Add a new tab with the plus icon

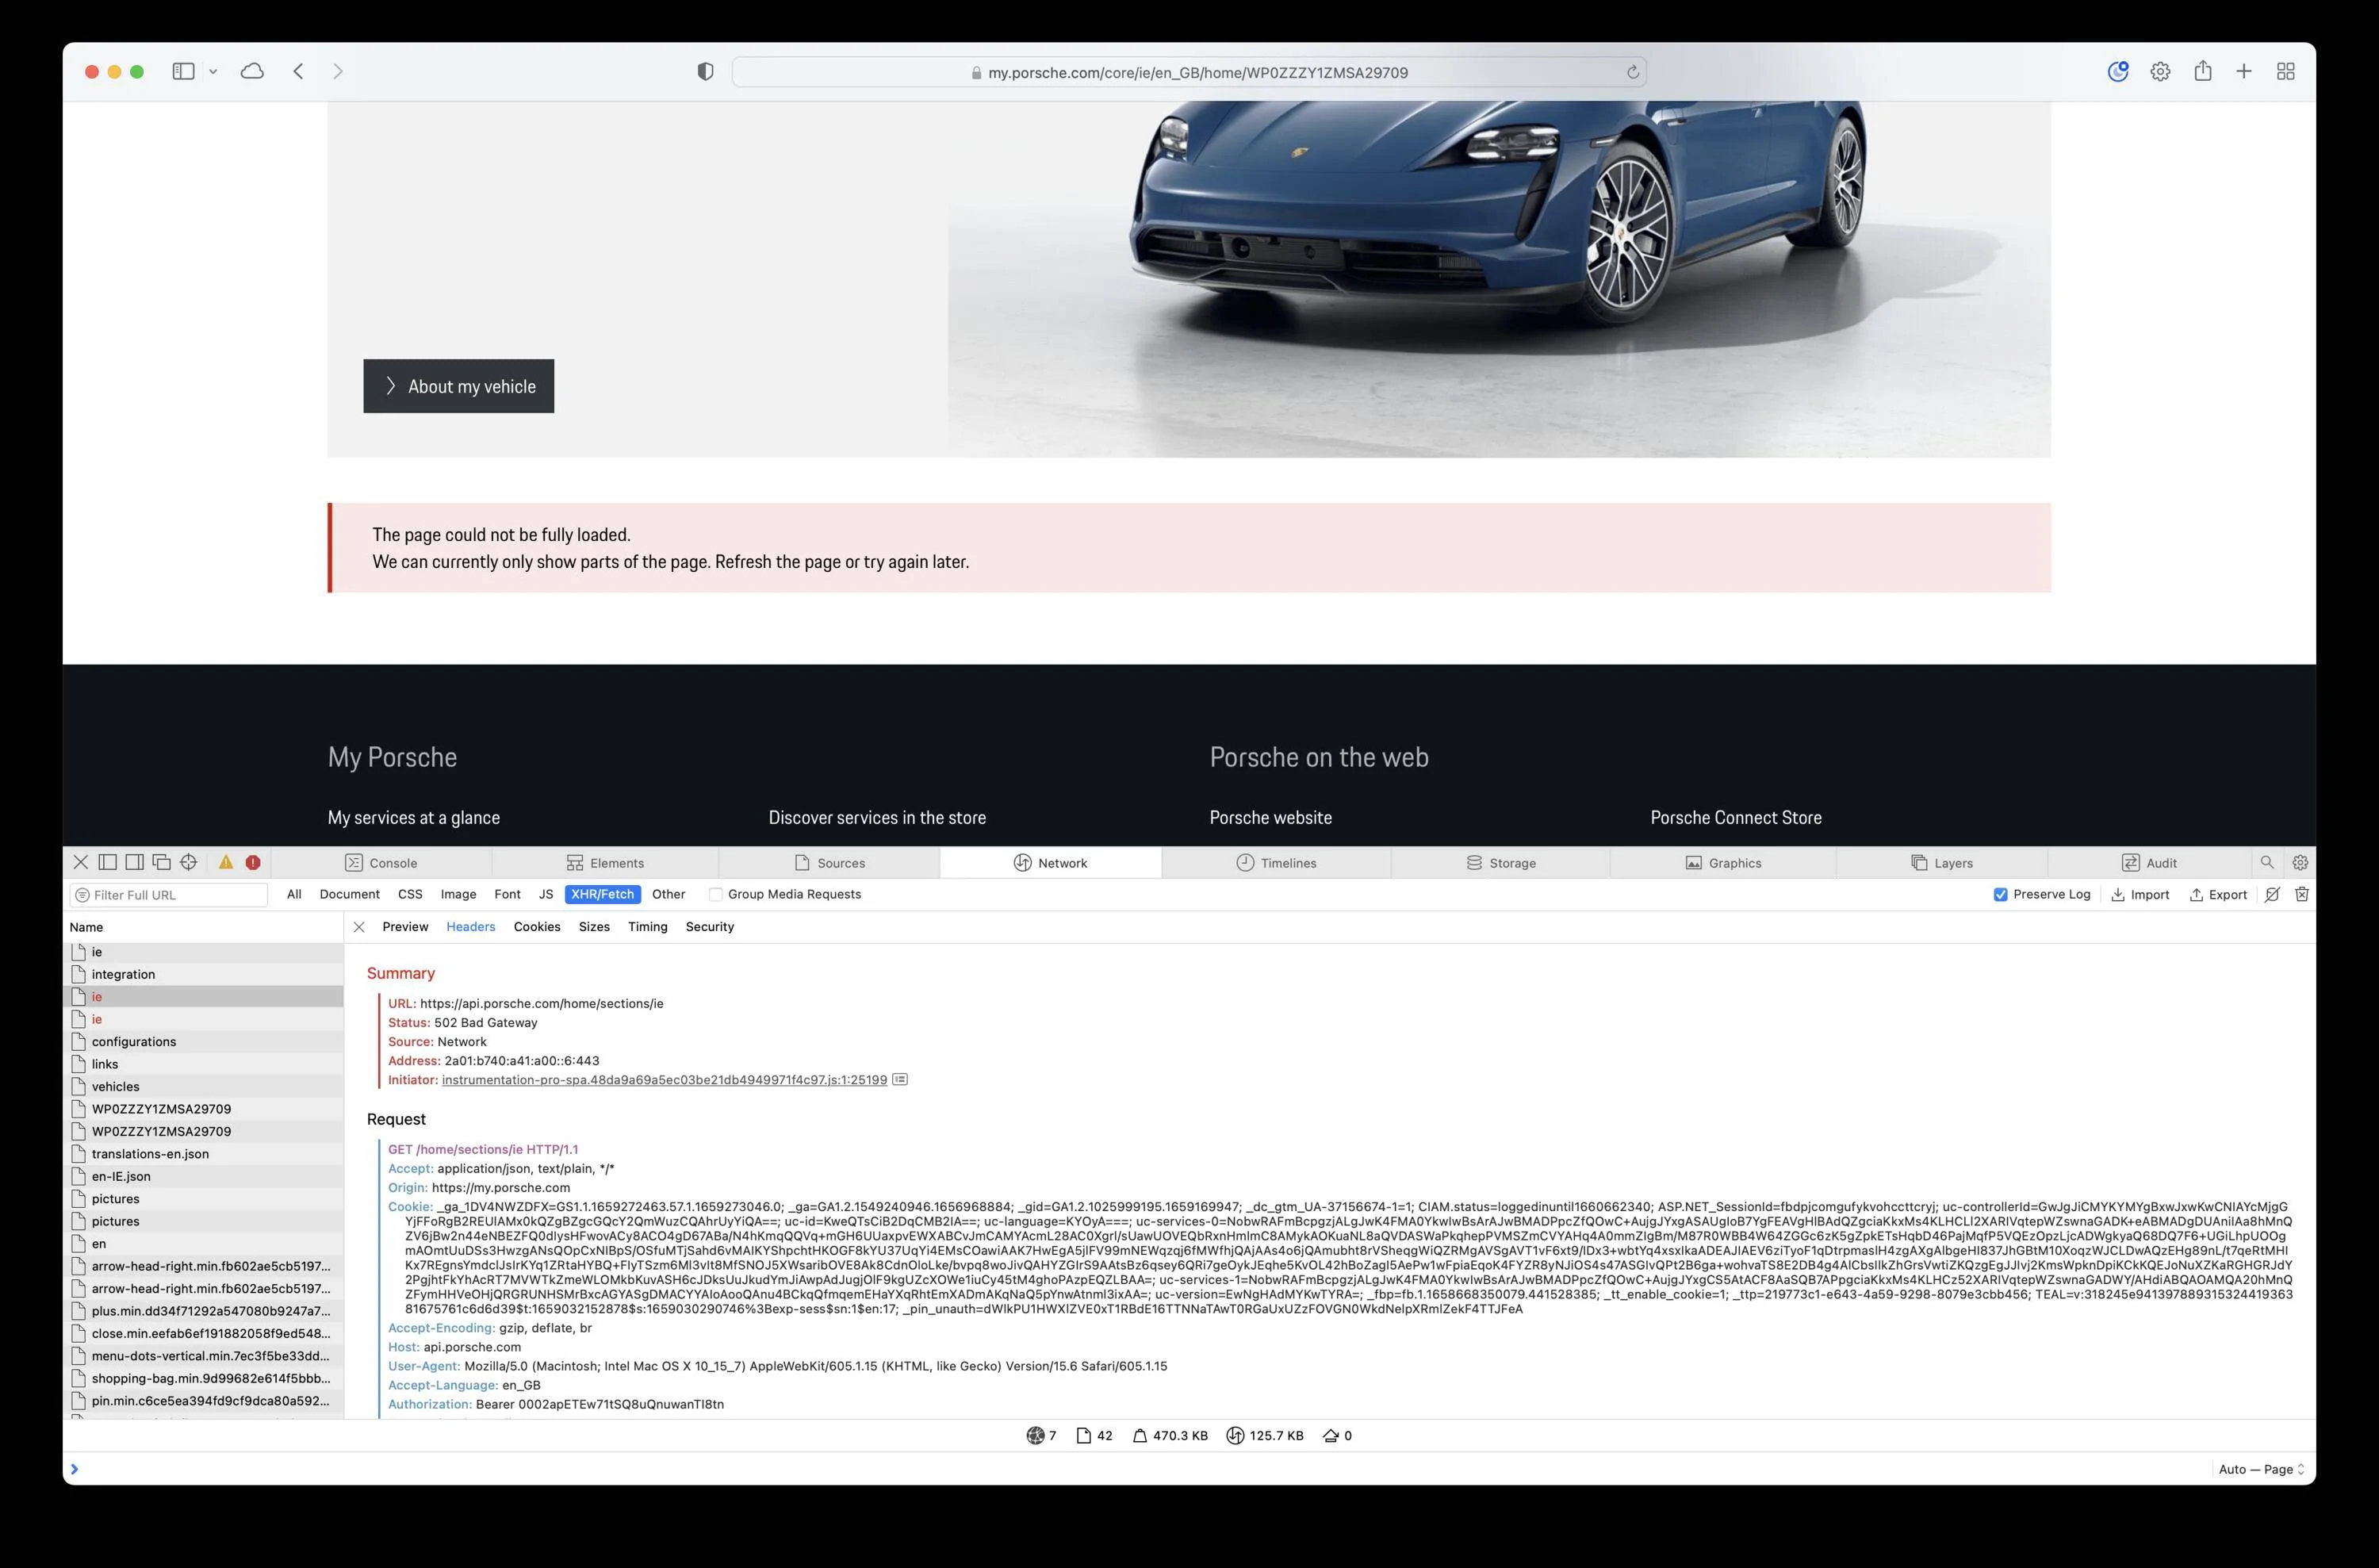(x=2244, y=71)
